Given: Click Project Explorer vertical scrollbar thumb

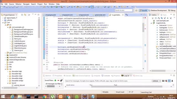Looking at the screenshot, I should pyautogui.click(x=39, y=28).
